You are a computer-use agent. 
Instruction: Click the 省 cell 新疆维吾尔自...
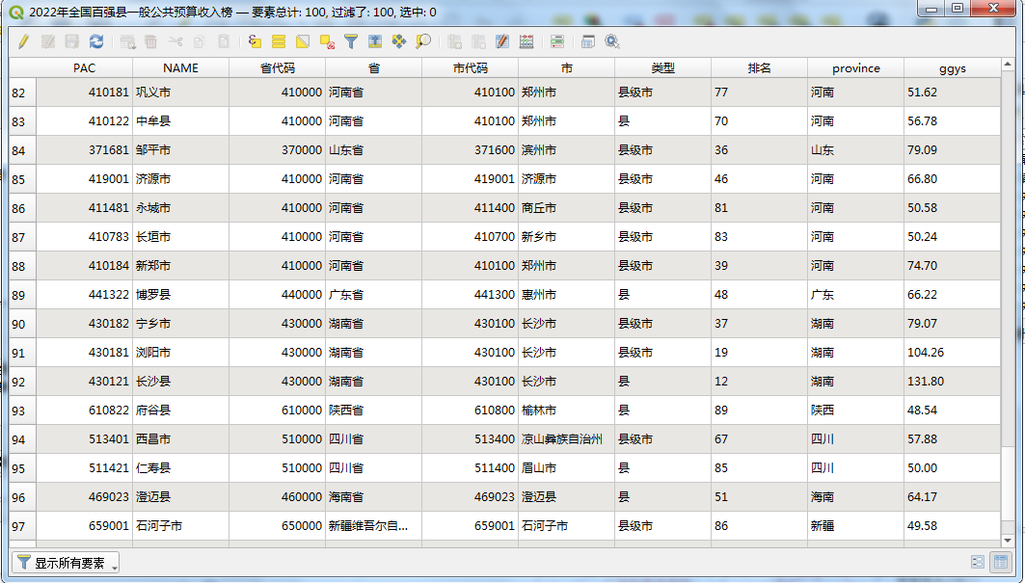[x=373, y=526]
